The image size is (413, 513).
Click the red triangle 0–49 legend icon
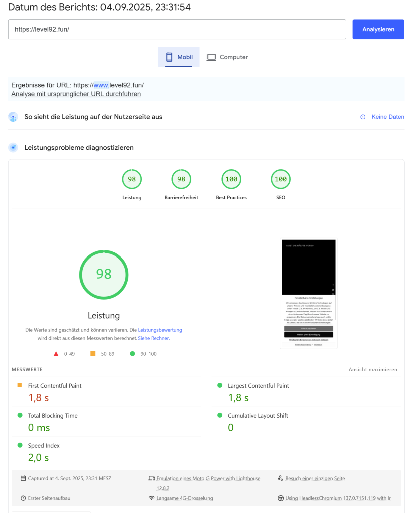pos(56,354)
